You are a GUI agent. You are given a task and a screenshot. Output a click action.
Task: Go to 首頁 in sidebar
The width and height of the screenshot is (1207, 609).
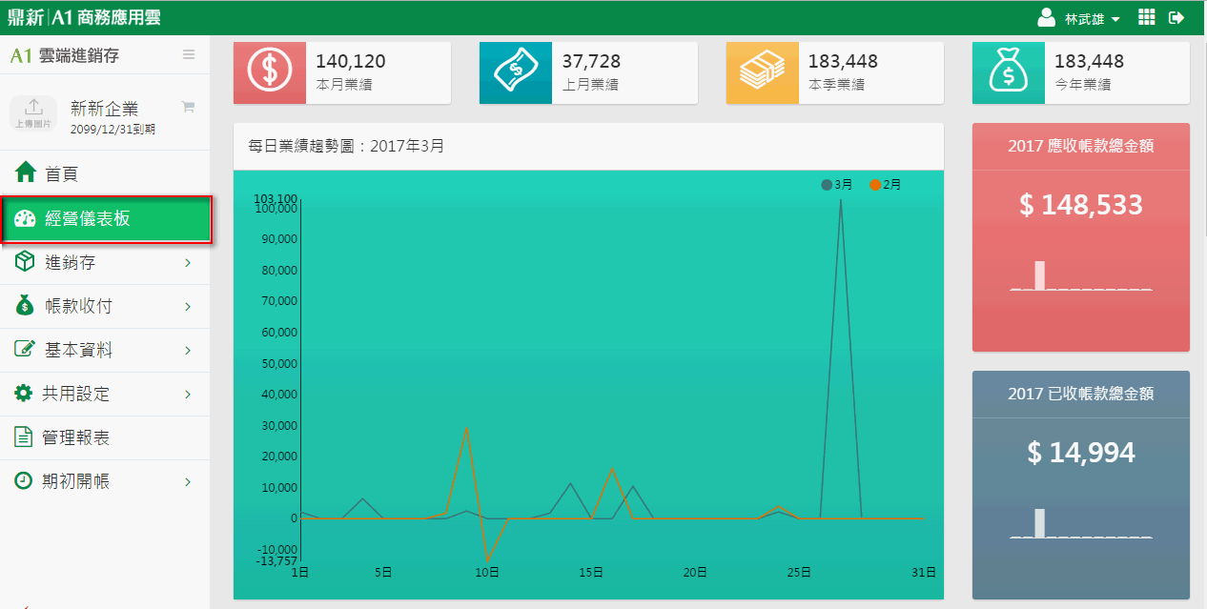105,173
